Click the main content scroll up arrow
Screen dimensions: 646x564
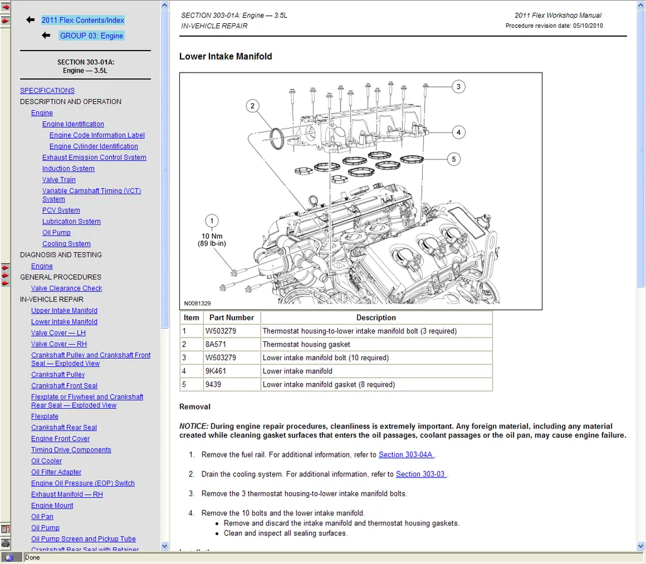[641, 5]
